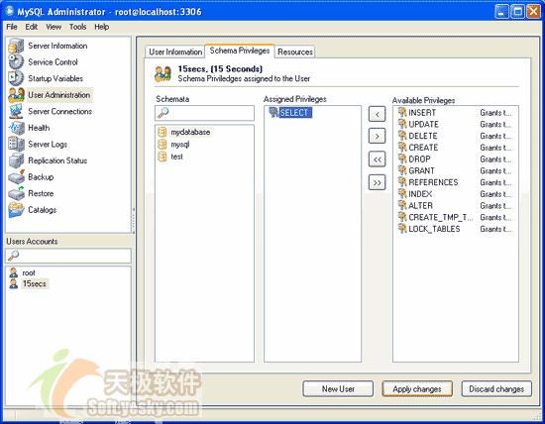Select the mydatabase schema name
Viewport: 545px width, 424px height.
click(x=190, y=132)
